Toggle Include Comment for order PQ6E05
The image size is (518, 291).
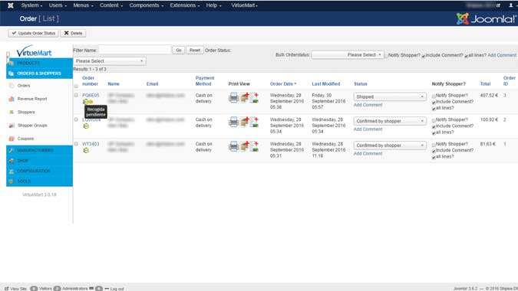(x=434, y=103)
